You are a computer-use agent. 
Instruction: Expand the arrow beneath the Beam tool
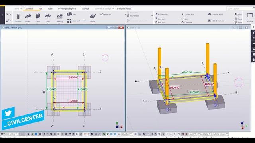[x=28, y=23]
